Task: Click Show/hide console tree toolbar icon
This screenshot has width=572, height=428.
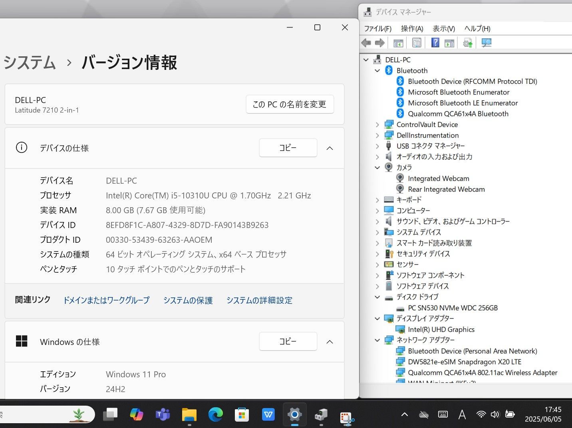Action: coord(398,43)
